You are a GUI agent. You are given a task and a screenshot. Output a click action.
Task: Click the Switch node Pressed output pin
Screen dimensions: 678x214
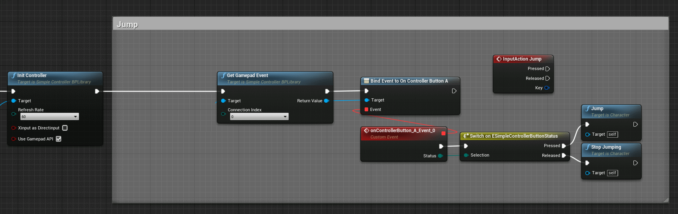564,146
